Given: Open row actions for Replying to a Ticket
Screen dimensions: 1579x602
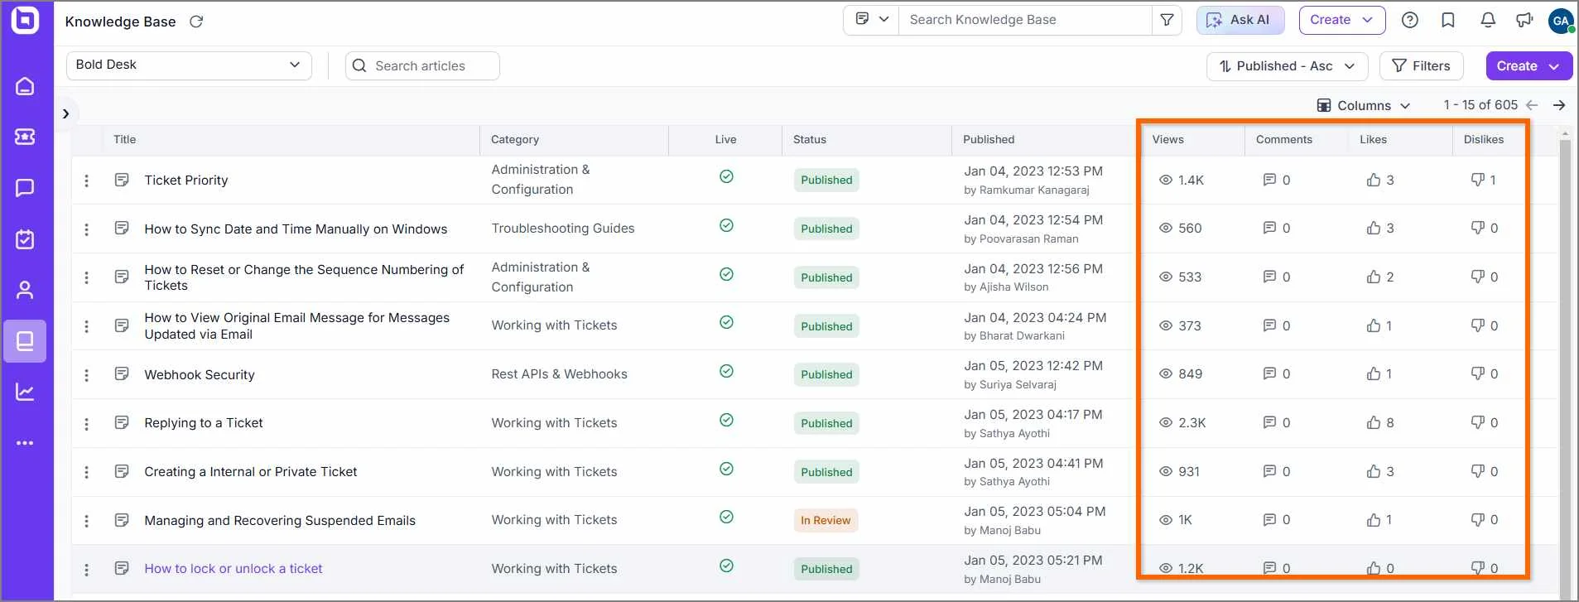Looking at the screenshot, I should pyautogui.click(x=86, y=423).
